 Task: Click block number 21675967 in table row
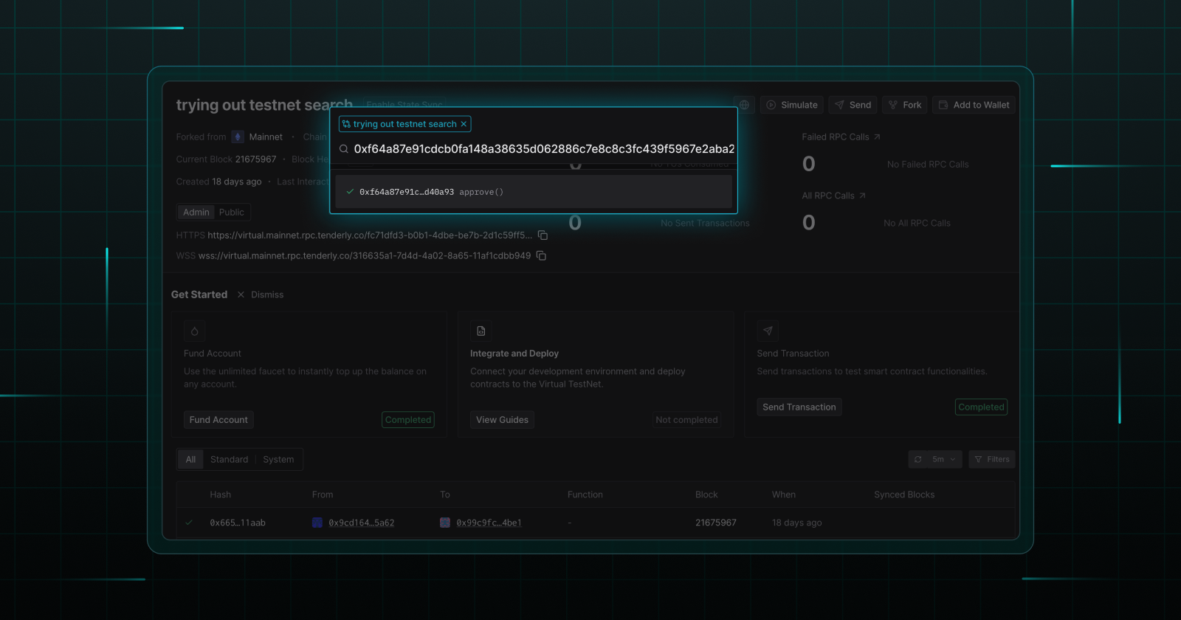click(716, 523)
